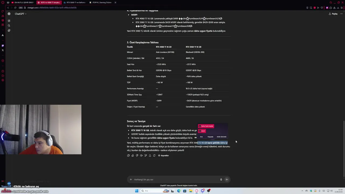Open a new browser tab
Screen dimensions: 345x194
point(115,2)
